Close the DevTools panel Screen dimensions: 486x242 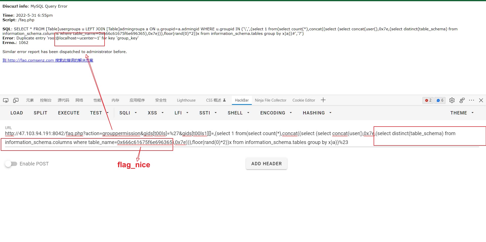click(x=481, y=100)
